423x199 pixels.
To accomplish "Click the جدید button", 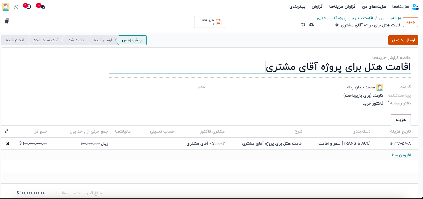I will click(x=410, y=22).
